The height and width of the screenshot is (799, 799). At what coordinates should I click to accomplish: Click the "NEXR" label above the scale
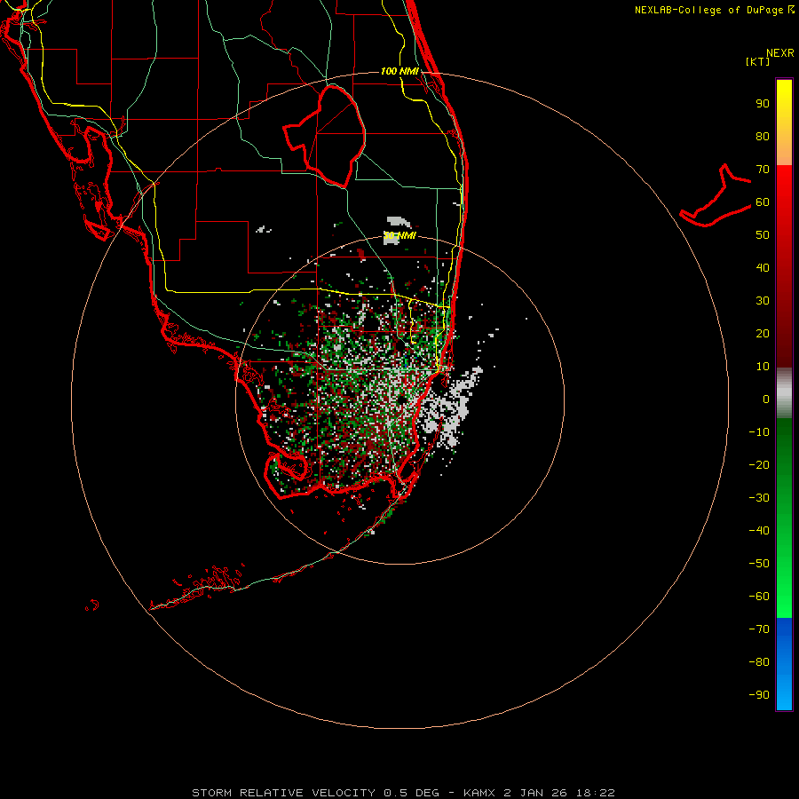click(780, 53)
